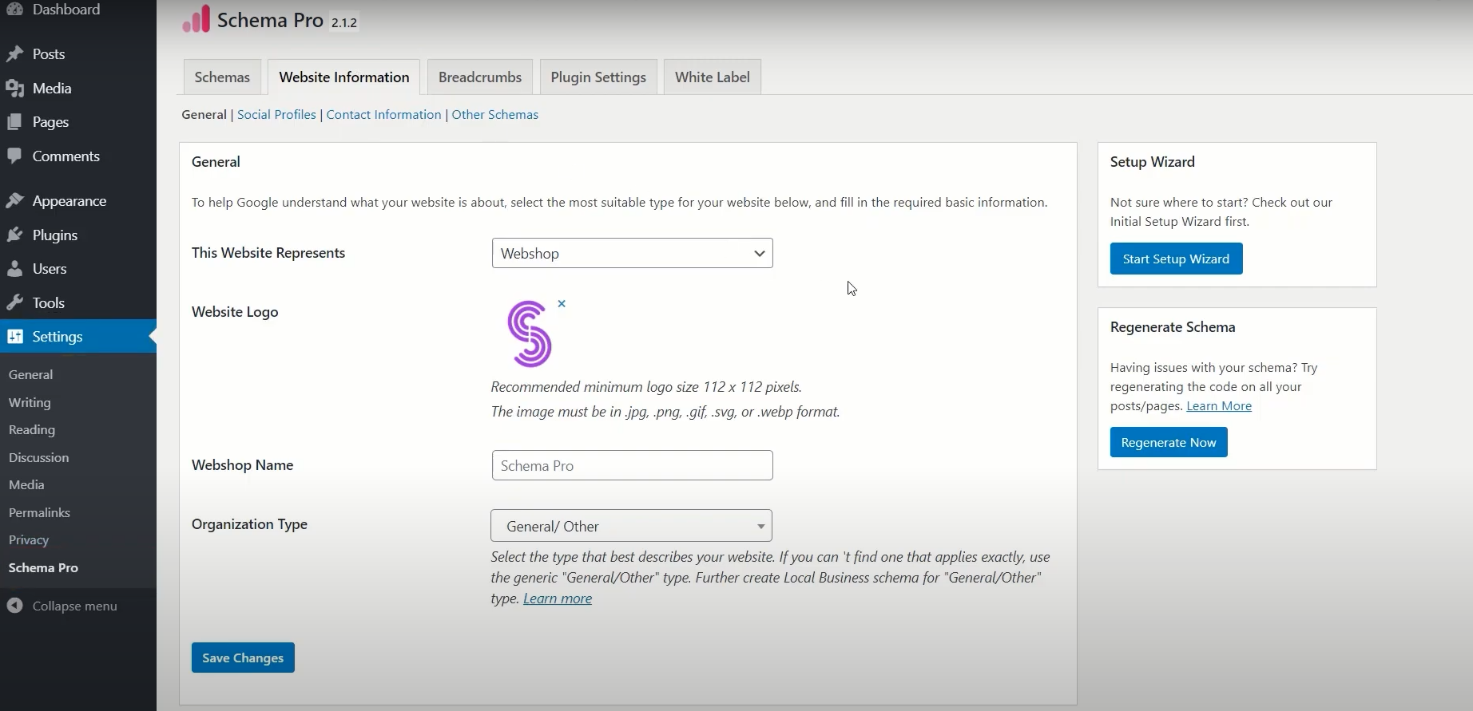Click the Schema Pro version 2.1.2 badge
This screenshot has width=1473, height=711.
(x=344, y=22)
